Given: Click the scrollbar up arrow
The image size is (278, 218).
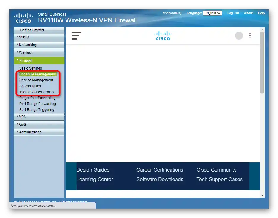Looking at the screenshot, I should tap(262, 30).
